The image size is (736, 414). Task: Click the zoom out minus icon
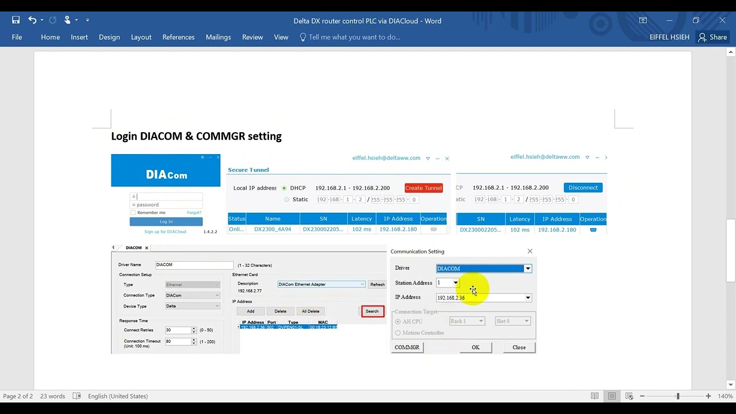[642, 396]
